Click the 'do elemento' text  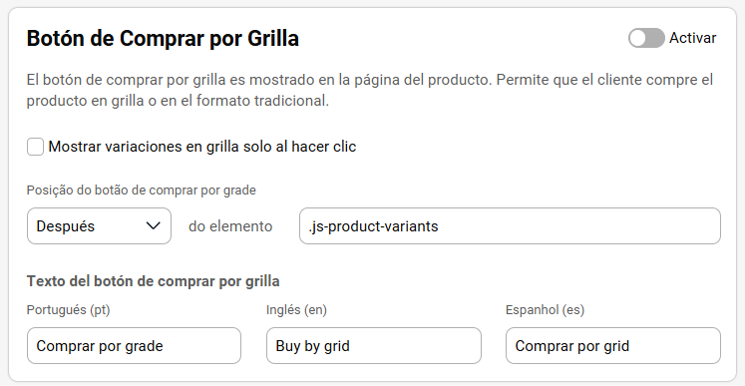[230, 226]
